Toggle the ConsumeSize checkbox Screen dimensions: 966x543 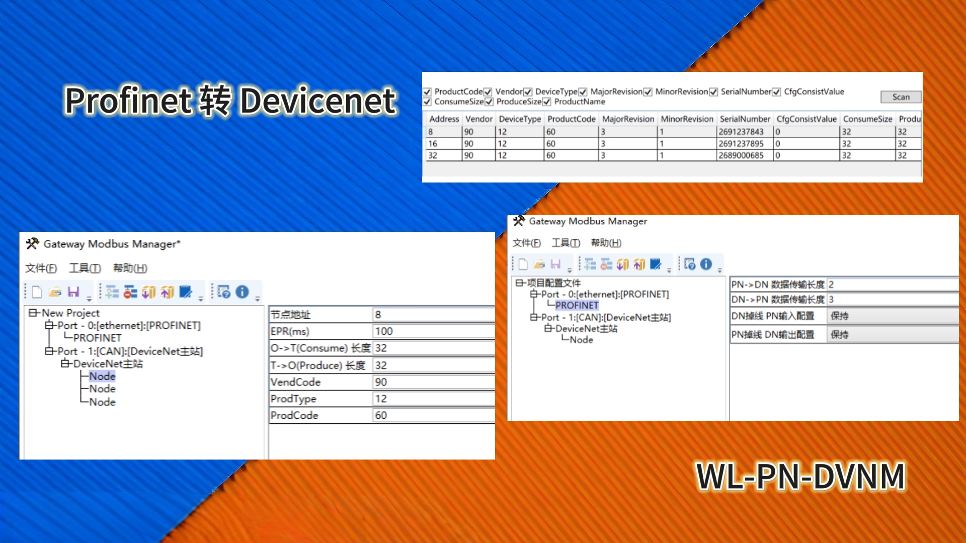(x=427, y=102)
